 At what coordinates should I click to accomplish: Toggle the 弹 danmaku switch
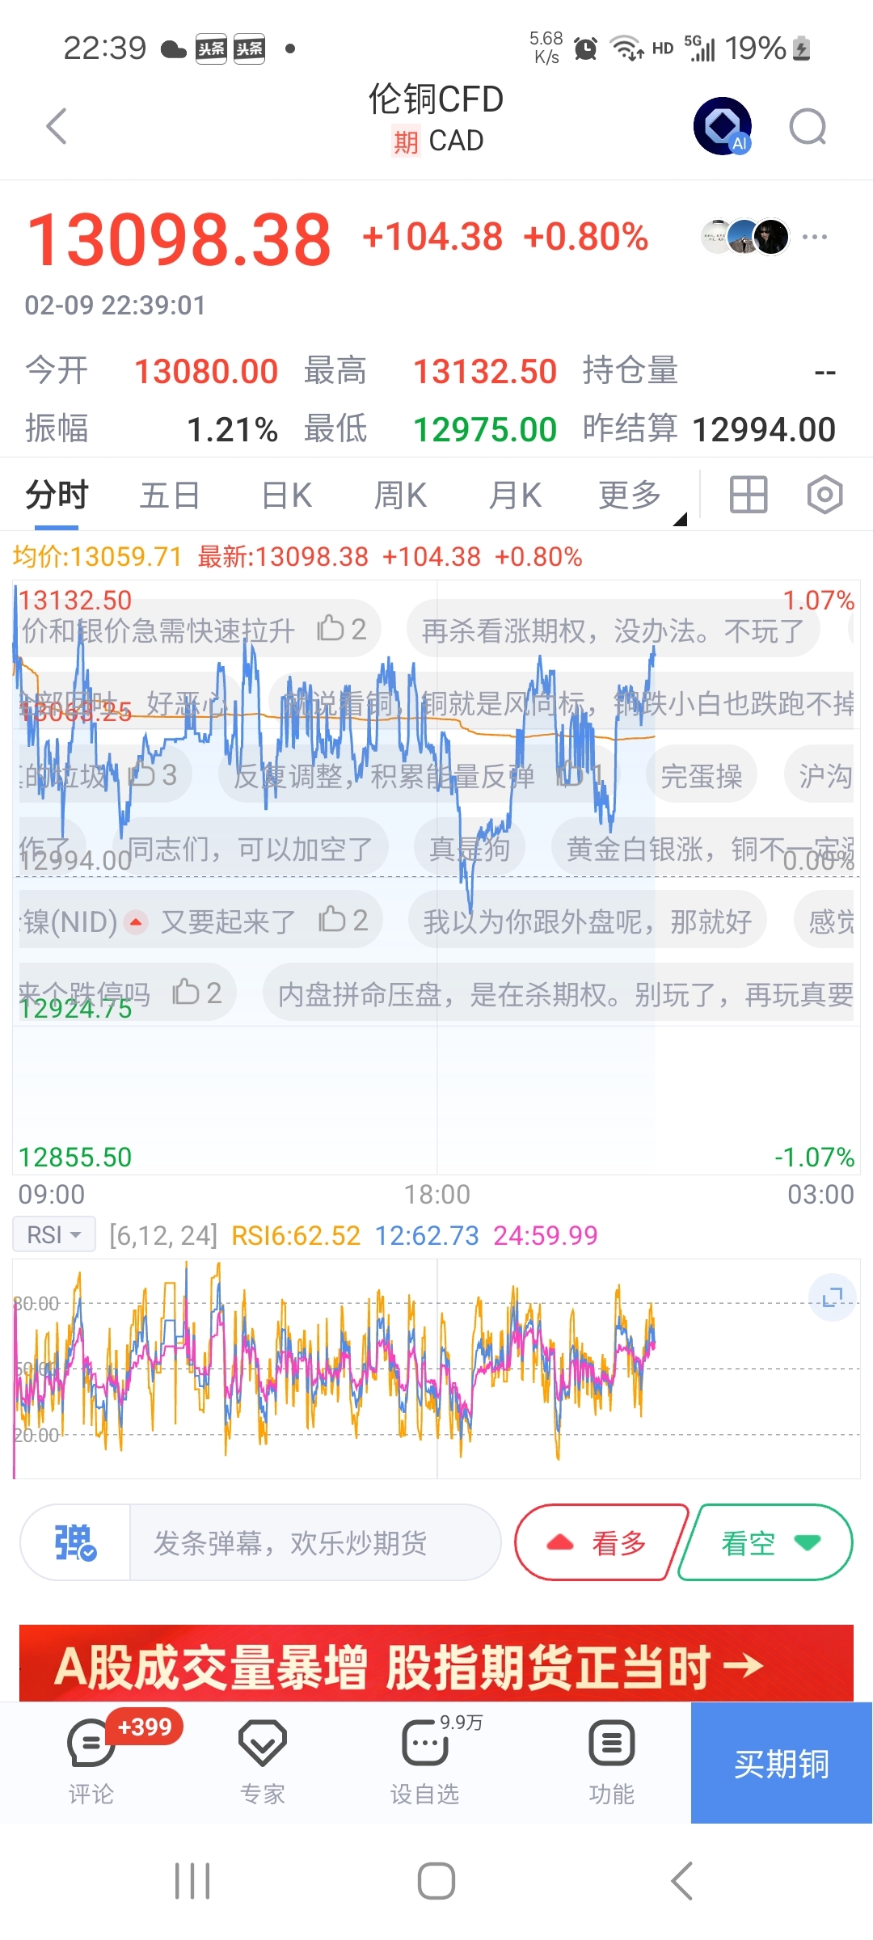(x=75, y=1542)
